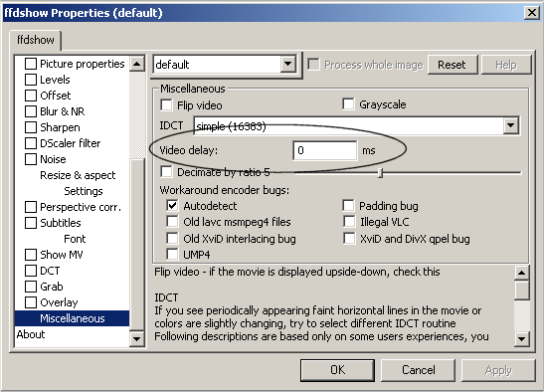Enable the Grab checkbox
The image size is (544, 392).
31,287
